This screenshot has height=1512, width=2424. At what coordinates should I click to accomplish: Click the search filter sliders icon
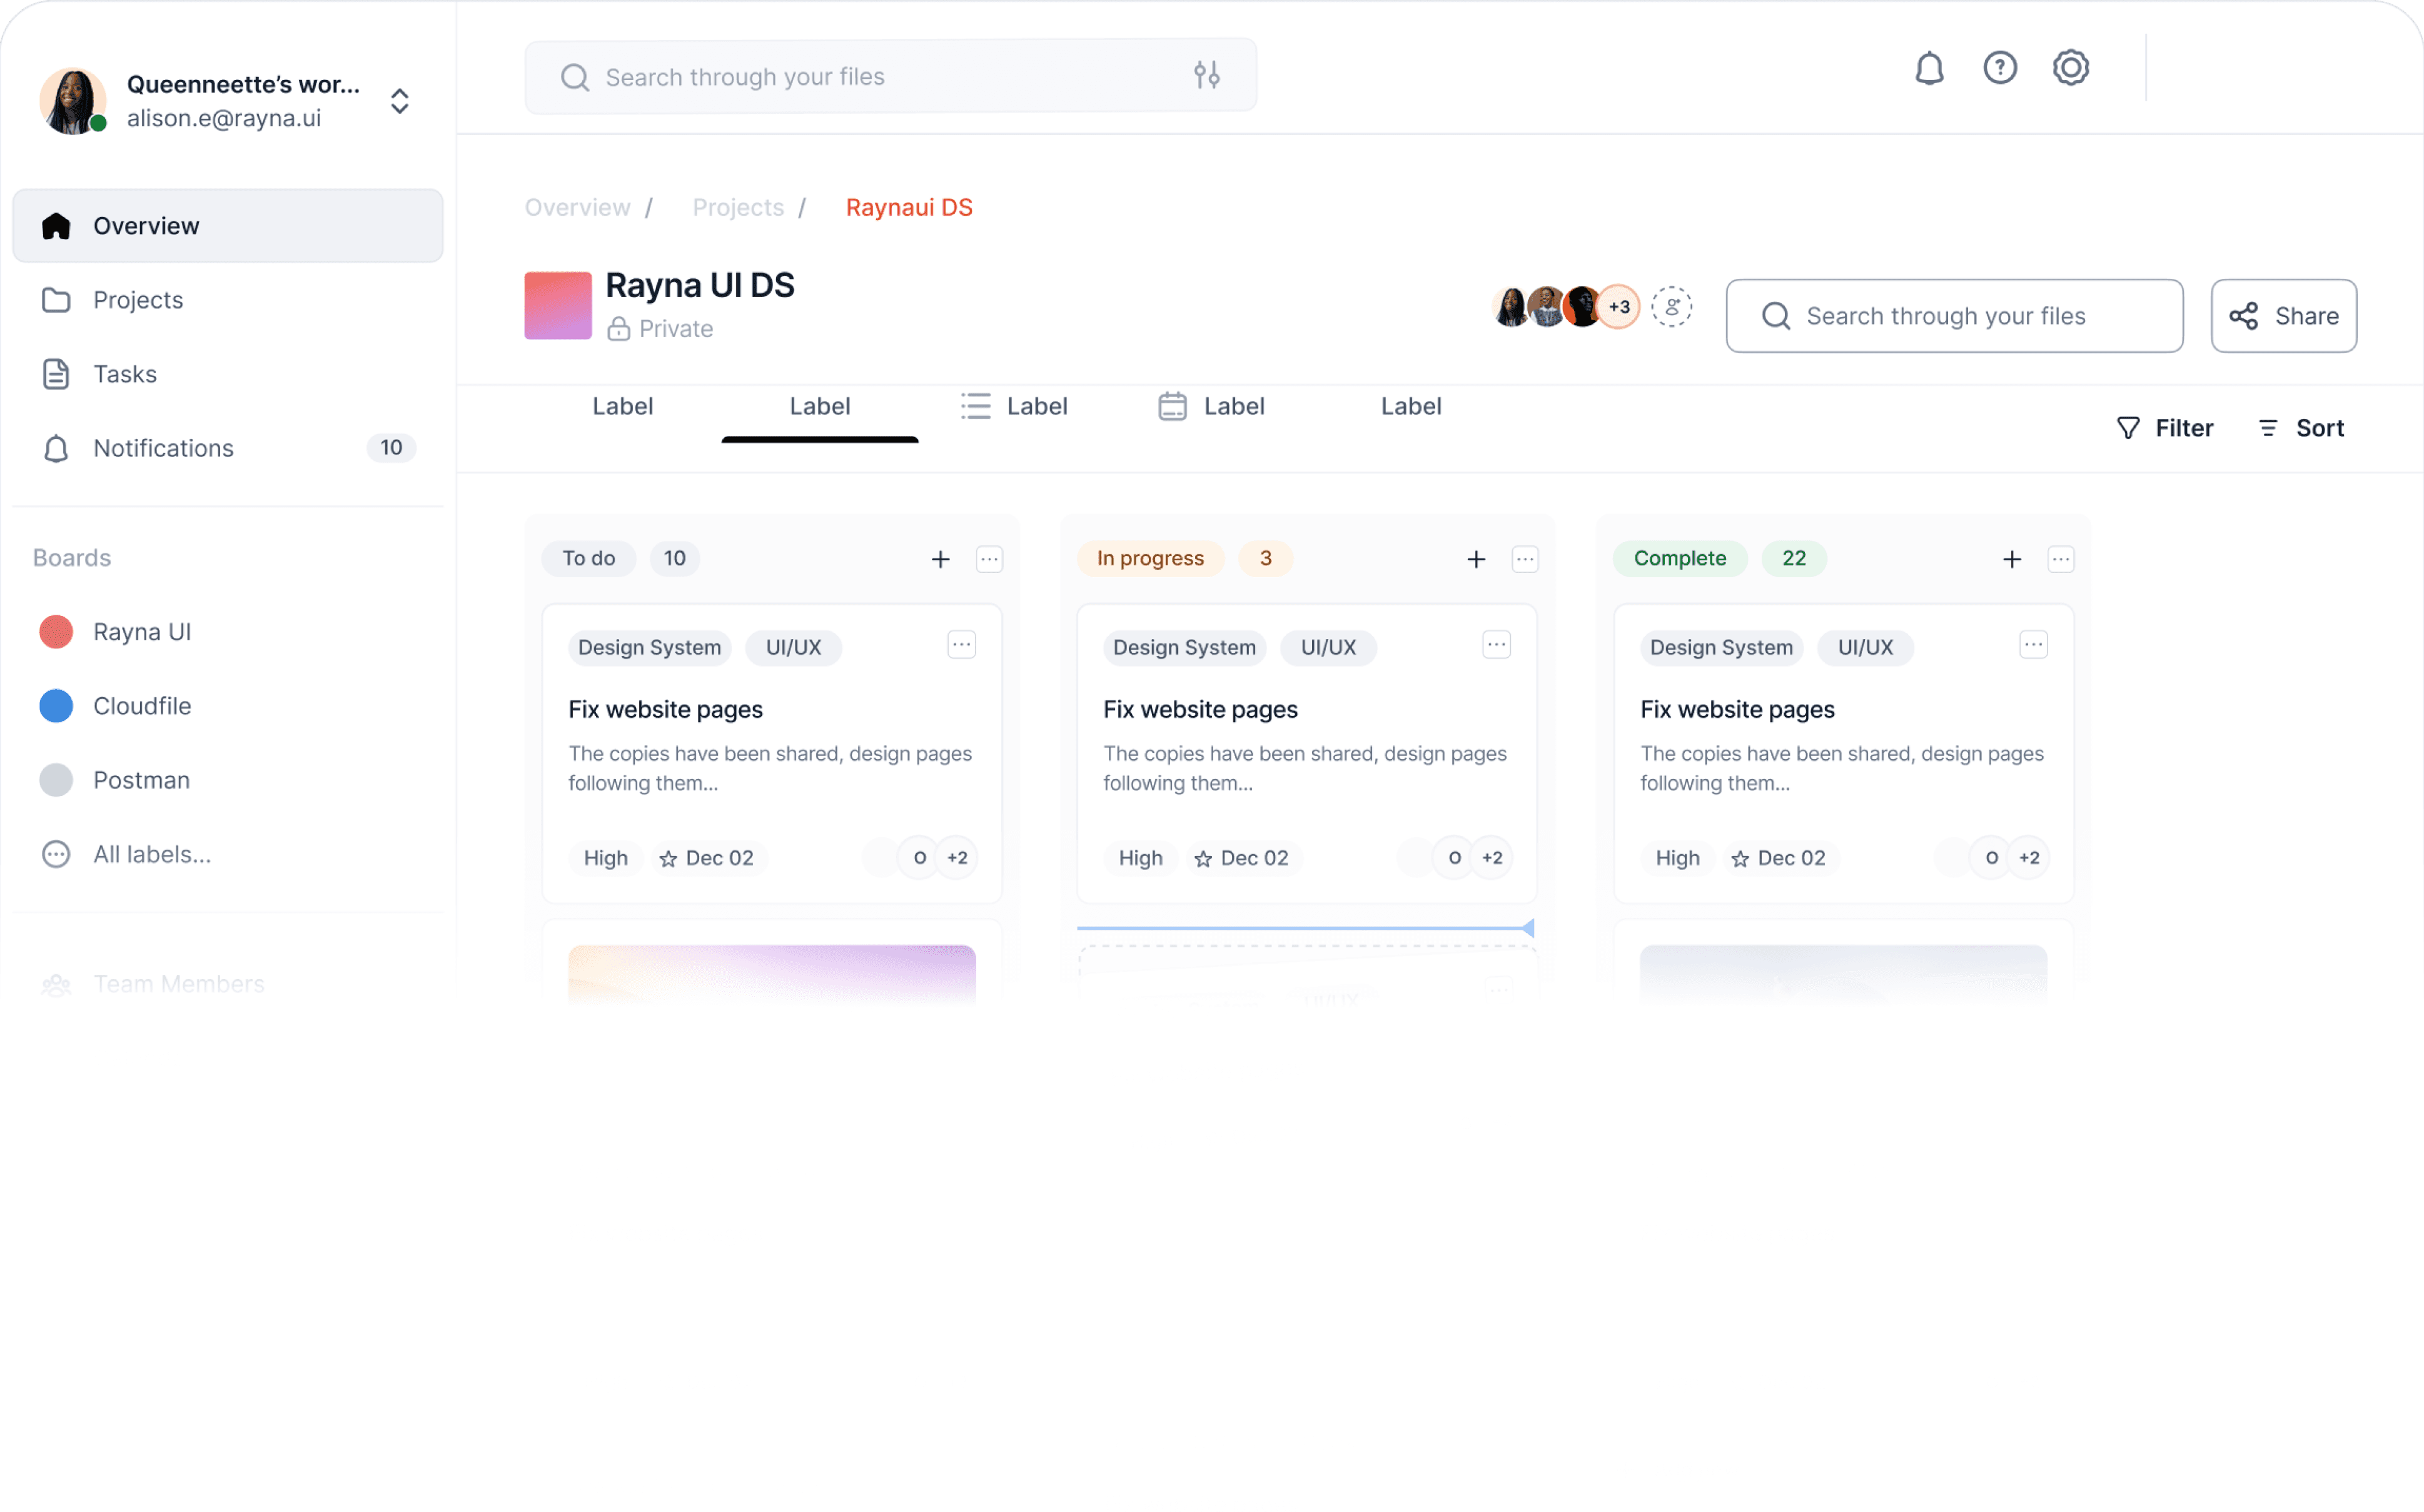(x=1207, y=76)
